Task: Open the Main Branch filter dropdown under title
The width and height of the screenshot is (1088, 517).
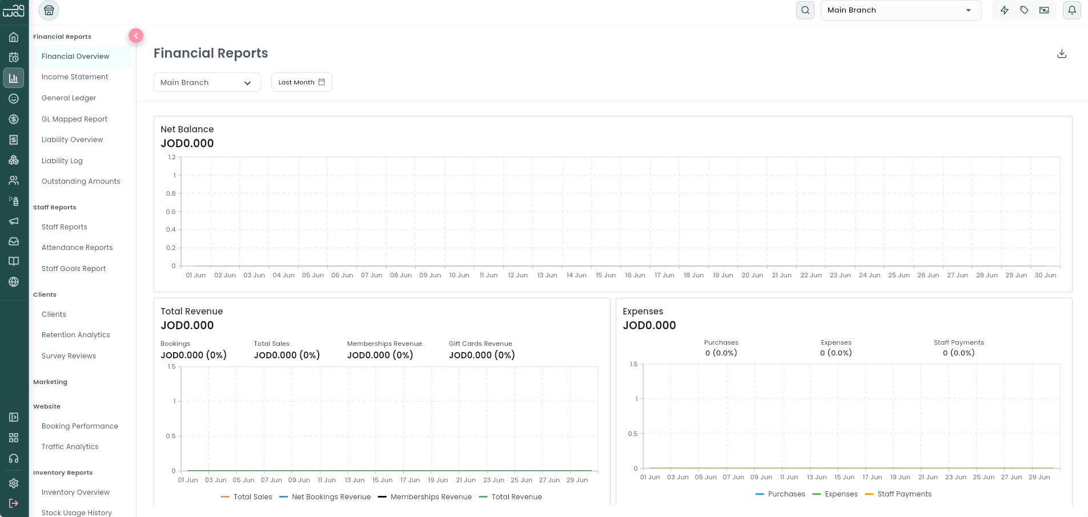Action: (x=207, y=82)
